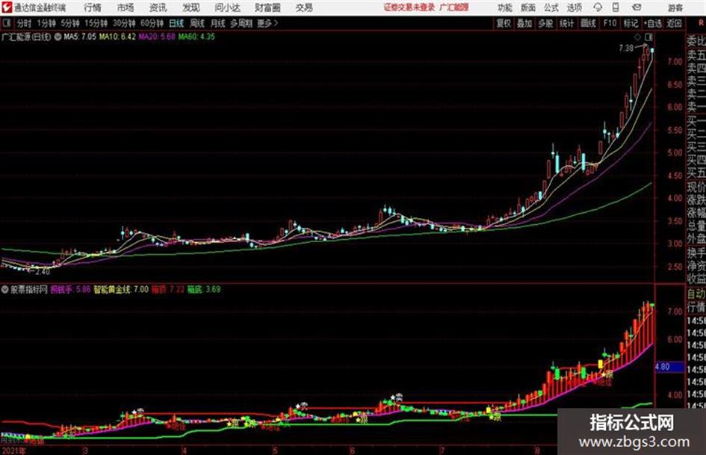Click the 统计 statistics toolbar button
Screen dimensions: 706x455
pos(566,23)
